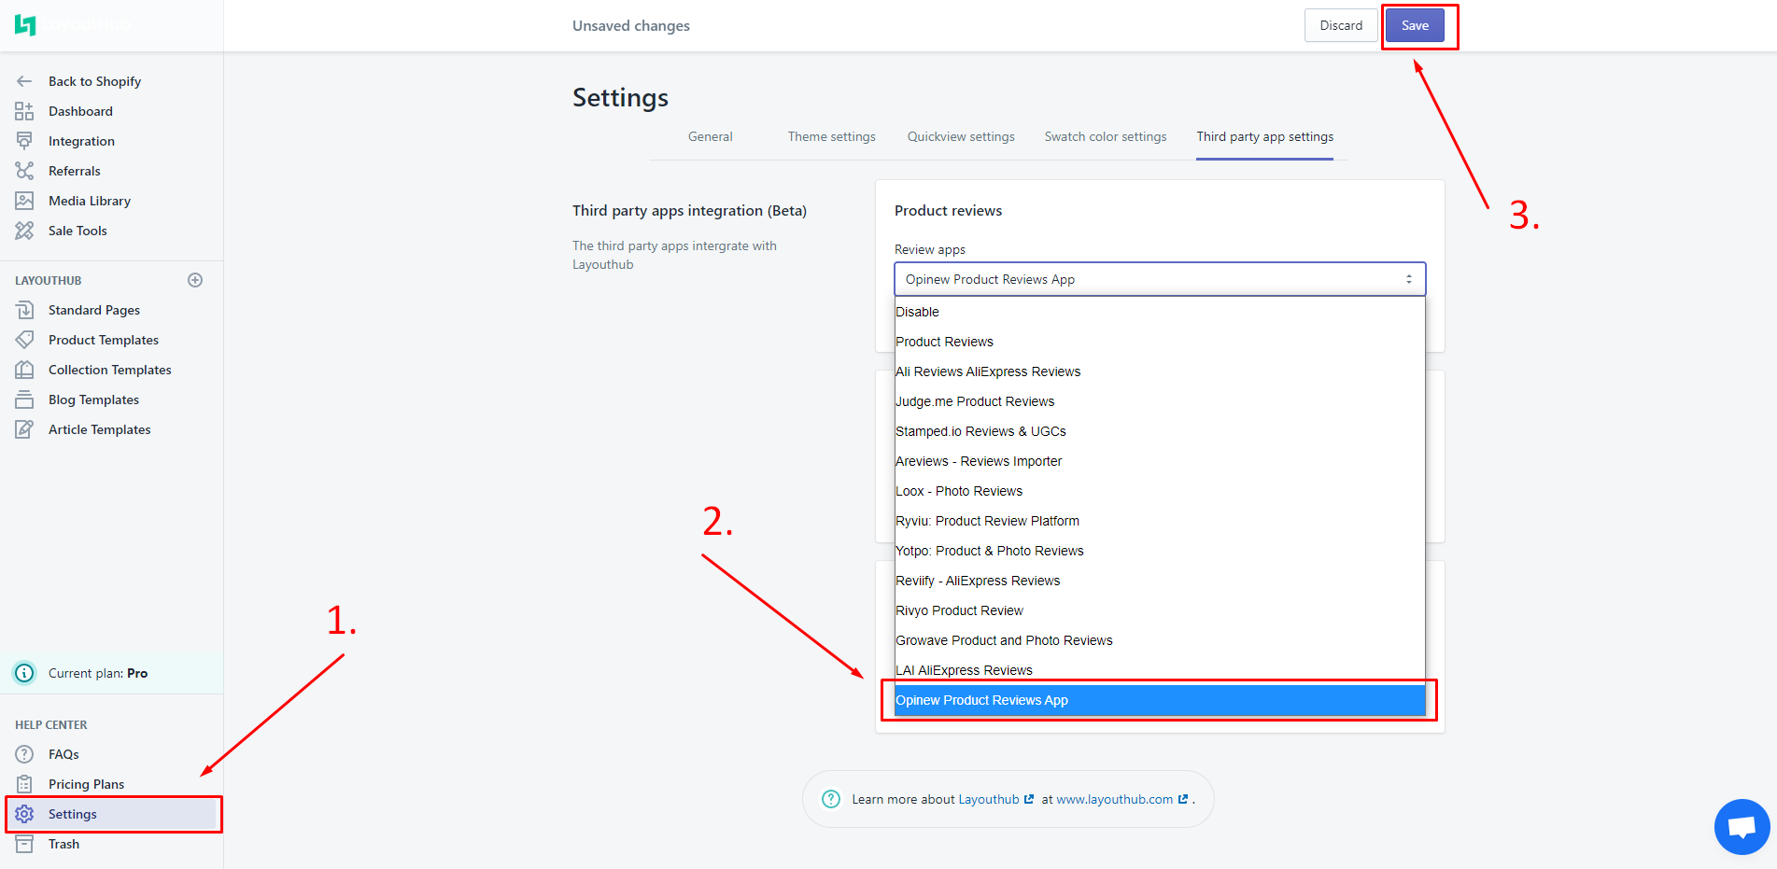Click the Article Templates pencil icon
Screen dimensions: 1777x869
[x=24, y=429]
